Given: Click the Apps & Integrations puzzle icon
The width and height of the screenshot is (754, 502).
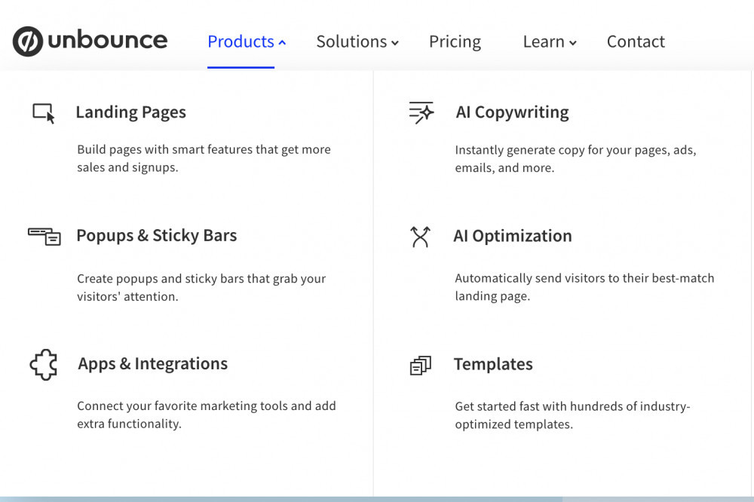Looking at the screenshot, I should tap(43, 365).
